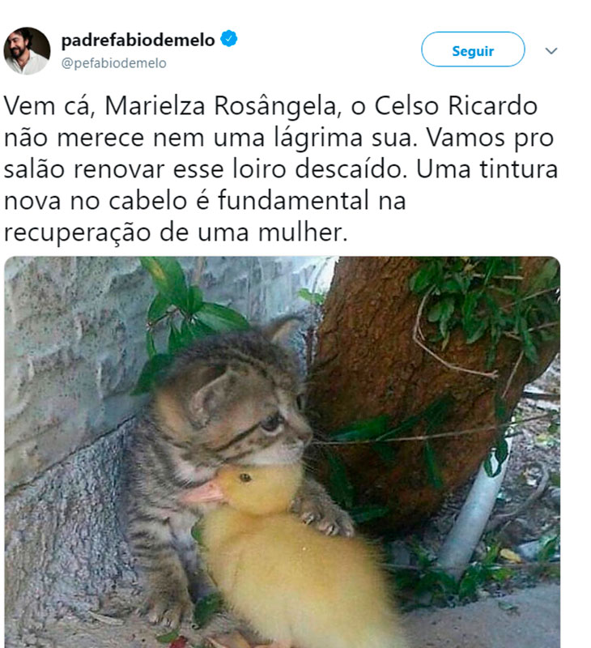Image resolution: width=591 pixels, height=648 pixels.
Task: Click the word "Seguir" label
Action: click(x=473, y=51)
